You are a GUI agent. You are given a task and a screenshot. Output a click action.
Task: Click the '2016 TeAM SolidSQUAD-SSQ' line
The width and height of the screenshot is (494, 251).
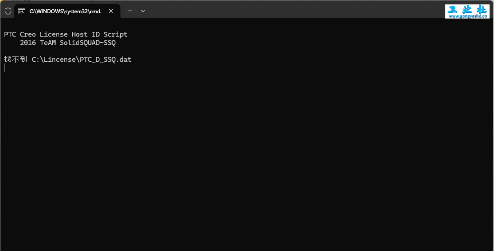[x=68, y=43]
